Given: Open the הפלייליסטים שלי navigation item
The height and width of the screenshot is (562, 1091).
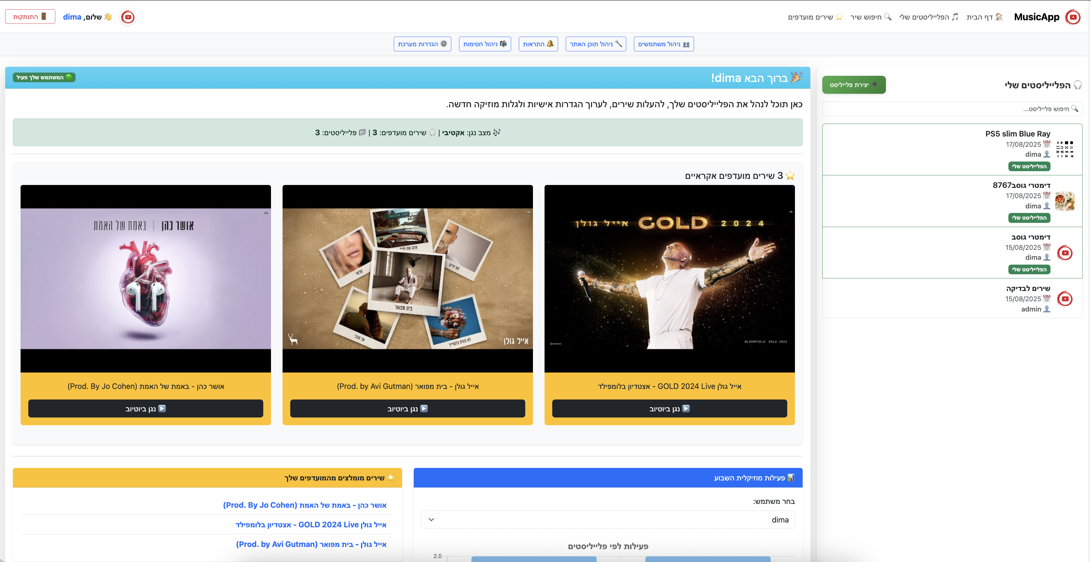Looking at the screenshot, I should coord(928,17).
